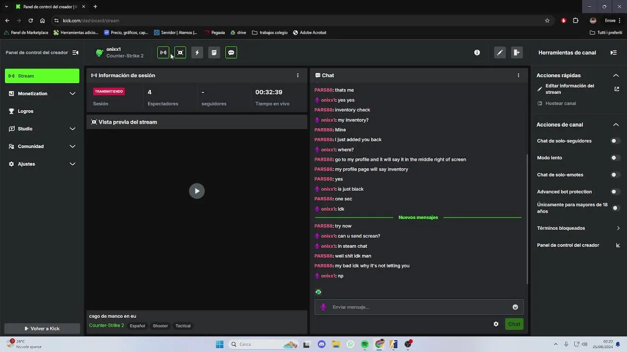
Task: Open the microphone icon in message box
Action: tap(323, 307)
